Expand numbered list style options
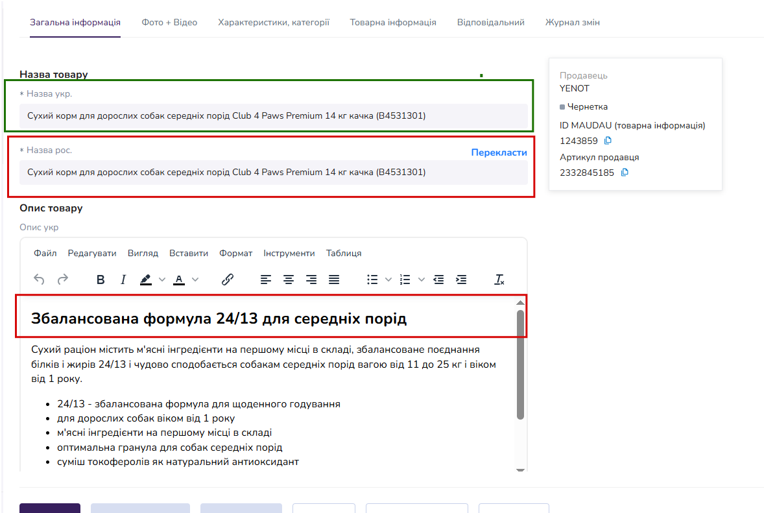Image resolution: width=764 pixels, height=513 pixels. point(422,280)
